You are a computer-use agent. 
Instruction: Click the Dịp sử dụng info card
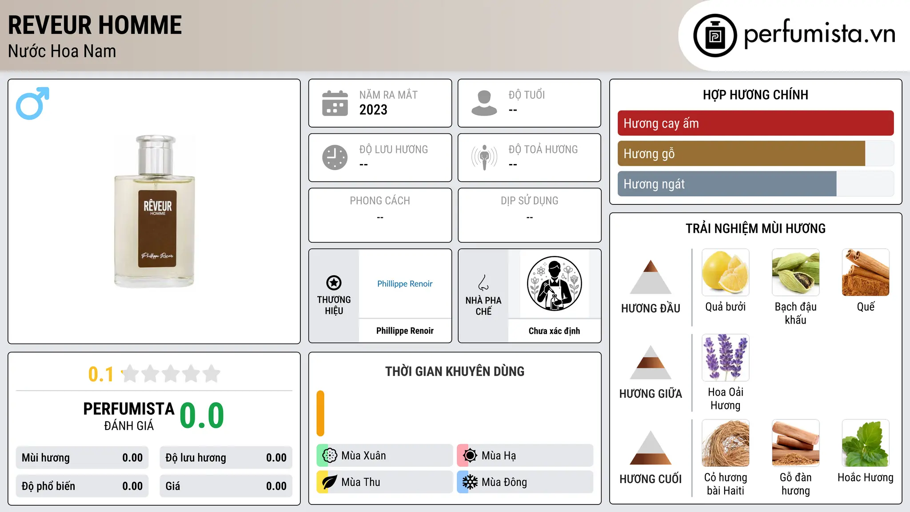pos(529,215)
